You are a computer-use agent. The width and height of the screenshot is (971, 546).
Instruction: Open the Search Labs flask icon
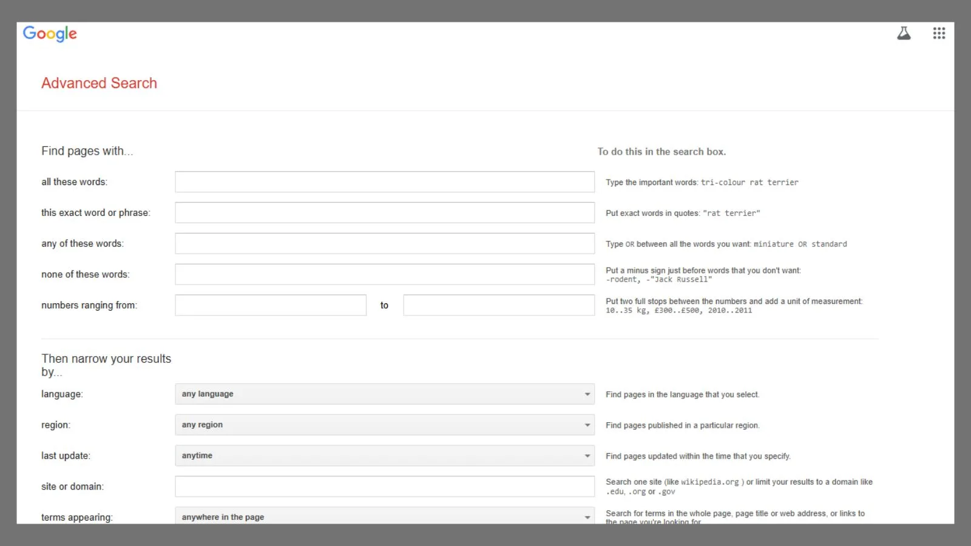(x=904, y=33)
